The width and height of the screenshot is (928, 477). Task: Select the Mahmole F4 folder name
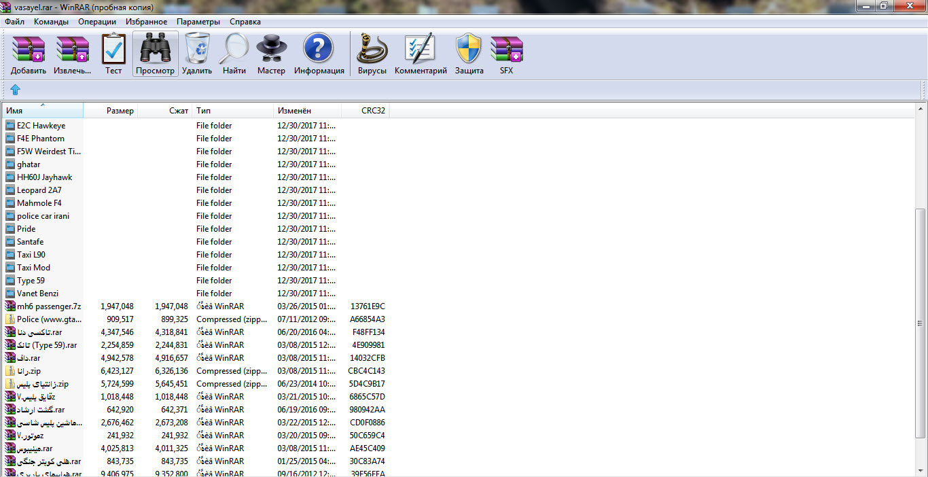(x=39, y=203)
